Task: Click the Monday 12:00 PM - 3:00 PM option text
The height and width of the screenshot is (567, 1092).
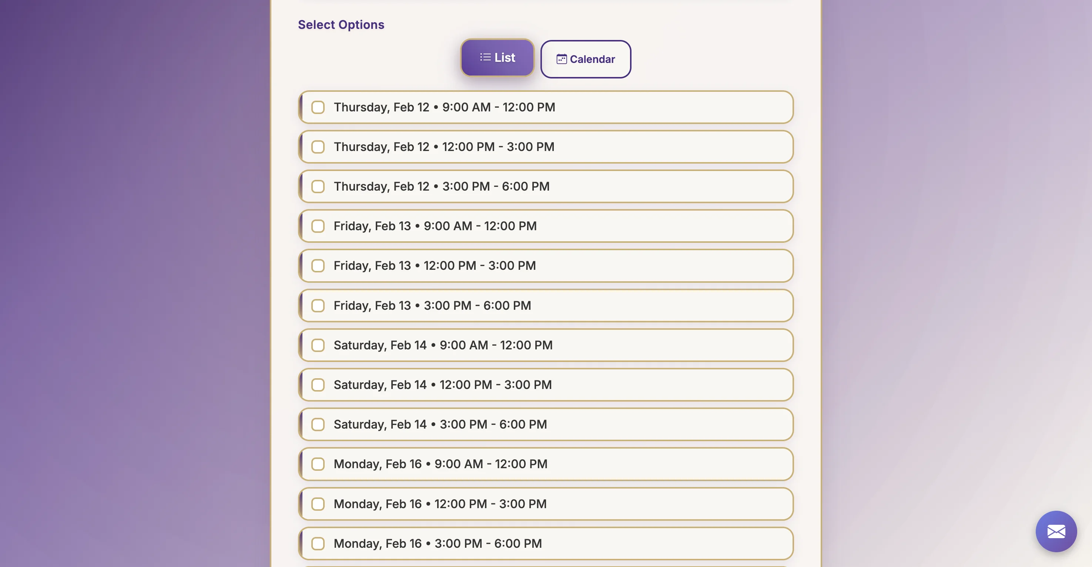Action: [x=440, y=504]
